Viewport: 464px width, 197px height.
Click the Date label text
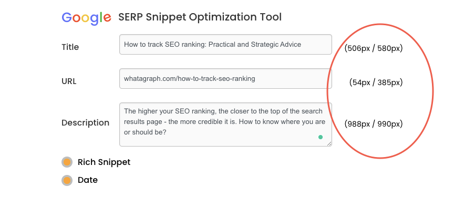(x=88, y=180)
